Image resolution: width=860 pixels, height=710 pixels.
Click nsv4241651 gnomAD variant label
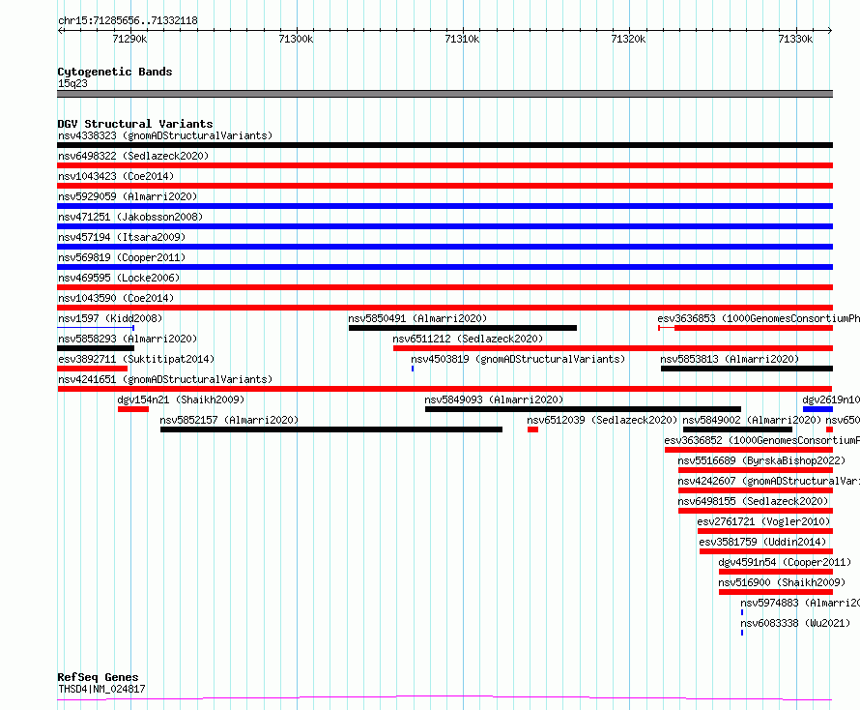tap(165, 379)
